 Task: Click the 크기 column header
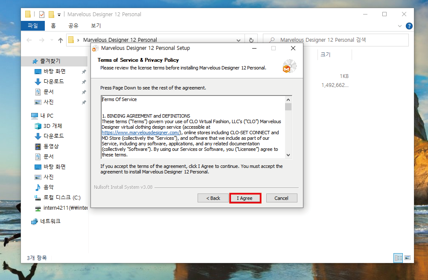[325, 55]
